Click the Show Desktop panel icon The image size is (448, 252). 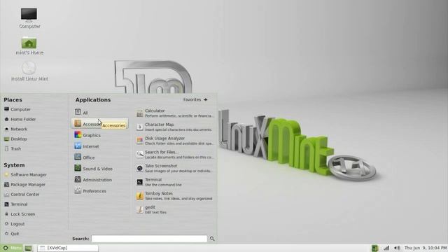28,248
